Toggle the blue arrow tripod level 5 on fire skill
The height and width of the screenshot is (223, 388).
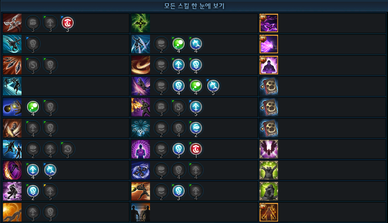pos(196,107)
